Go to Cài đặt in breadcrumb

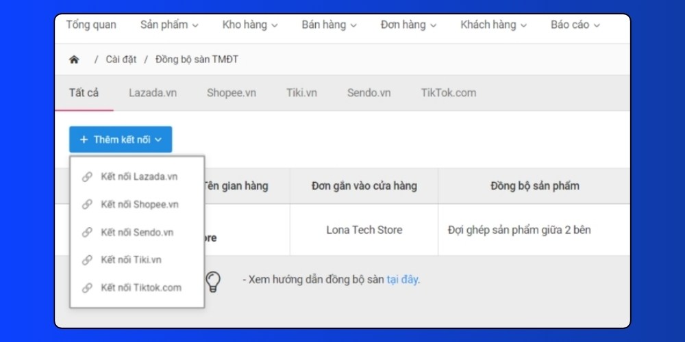(x=121, y=60)
